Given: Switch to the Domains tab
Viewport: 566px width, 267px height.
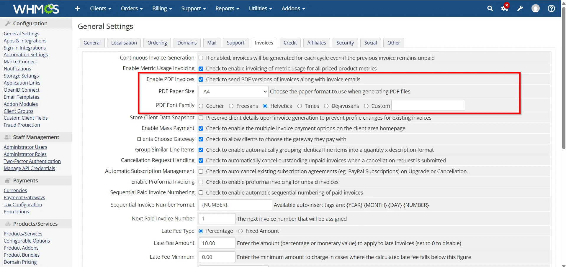Looking at the screenshot, I should pyautogui.click(x=187, y=43).
